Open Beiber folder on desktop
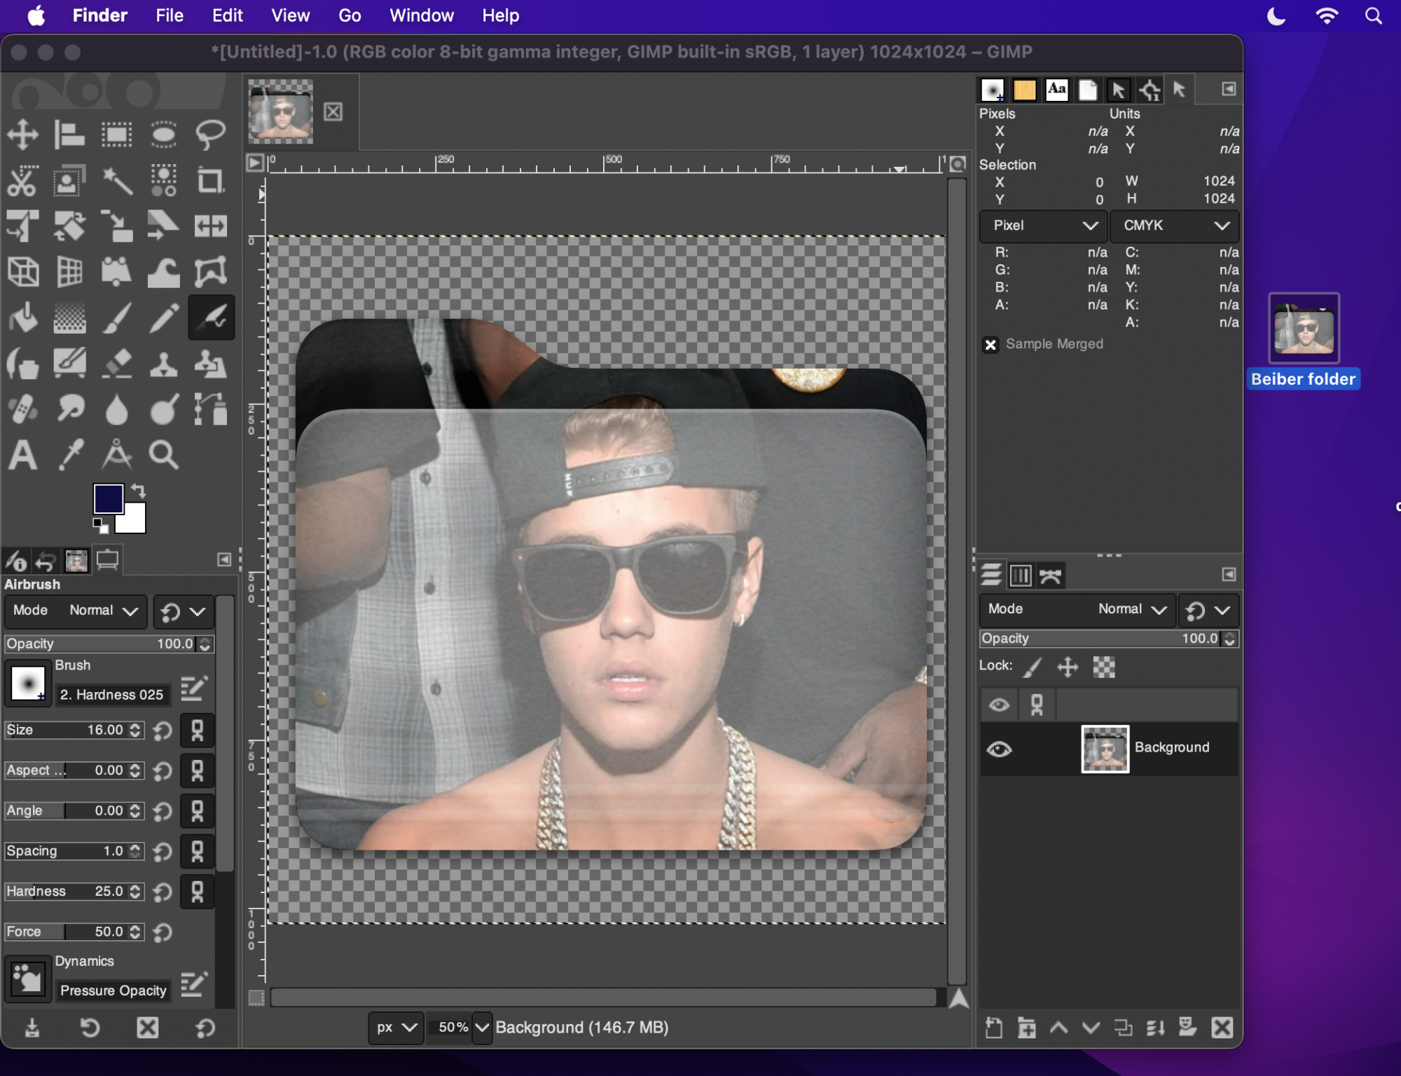Screen dimensions: 1401x1076 pos(1303,329)
